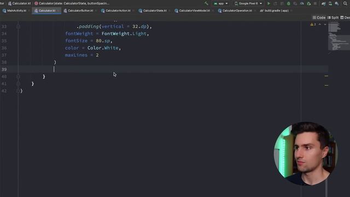Screen dimensions: 350x197
Task: Click Attach Debugger to Android Process icon
Action: [308, 3]
